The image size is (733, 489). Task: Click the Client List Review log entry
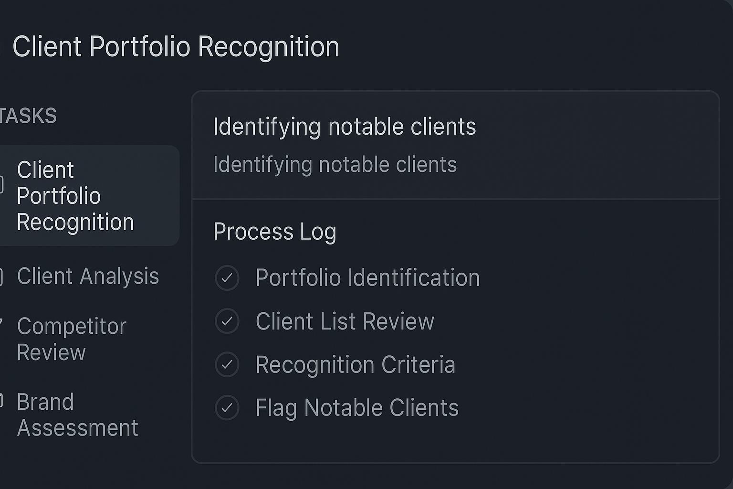pyautogui.click(x=345, y=321)
